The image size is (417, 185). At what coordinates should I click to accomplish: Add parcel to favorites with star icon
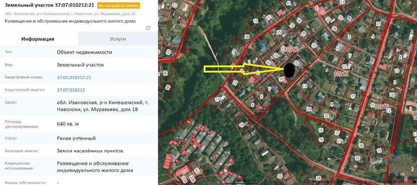pyautogui.click(x=148, y=28)
